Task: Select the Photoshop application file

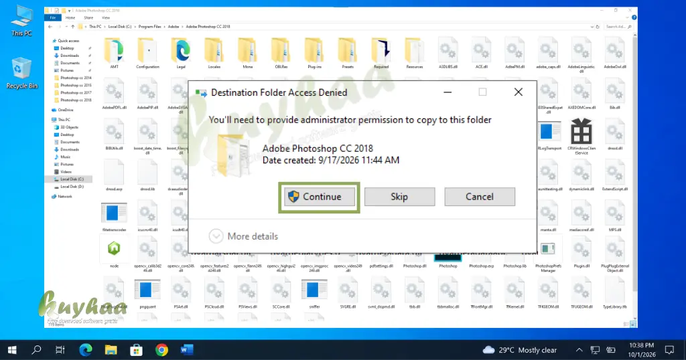Action: [x=448, y=261]
